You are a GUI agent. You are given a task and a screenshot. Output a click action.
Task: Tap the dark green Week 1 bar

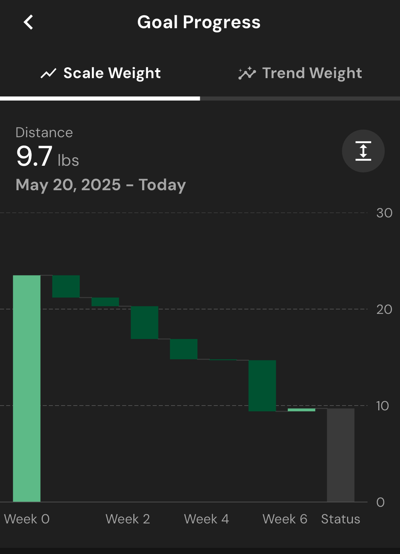pos(66,286)
